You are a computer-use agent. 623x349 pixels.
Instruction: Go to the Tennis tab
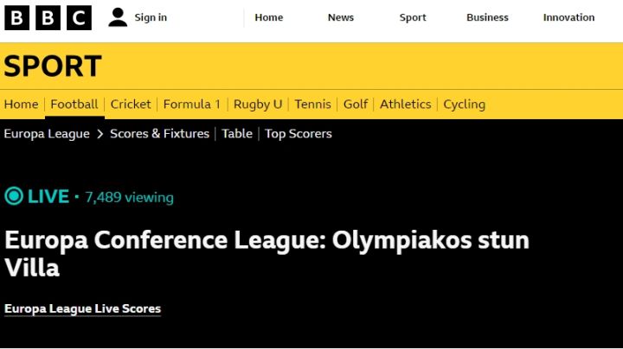312,104
